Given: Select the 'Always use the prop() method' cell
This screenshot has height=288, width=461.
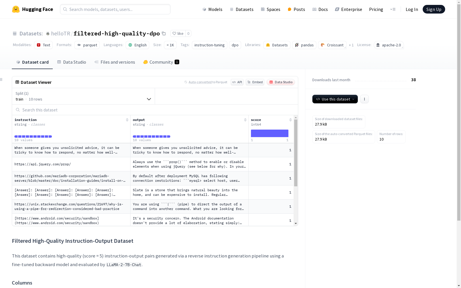Looking at the screenshot, I should tap(190, 164).
